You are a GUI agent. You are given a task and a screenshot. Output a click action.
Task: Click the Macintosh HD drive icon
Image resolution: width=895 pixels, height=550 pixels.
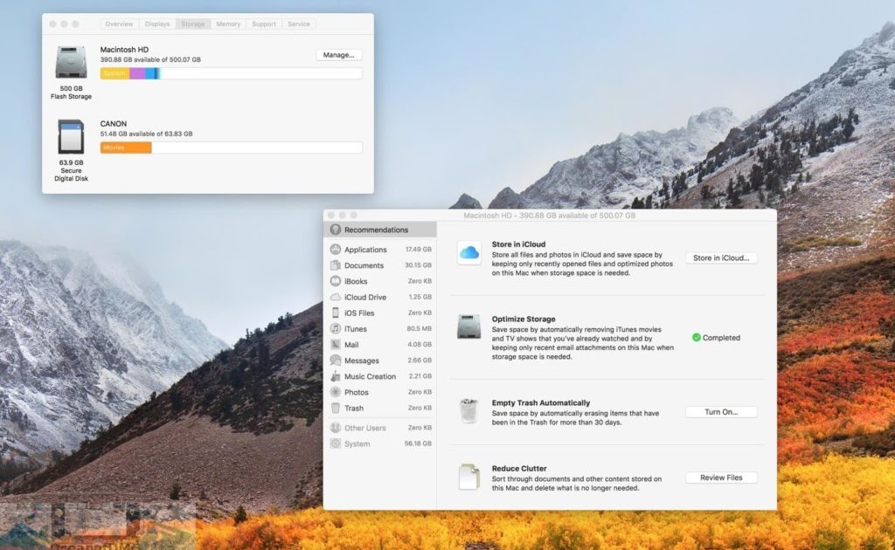(72, 62)
